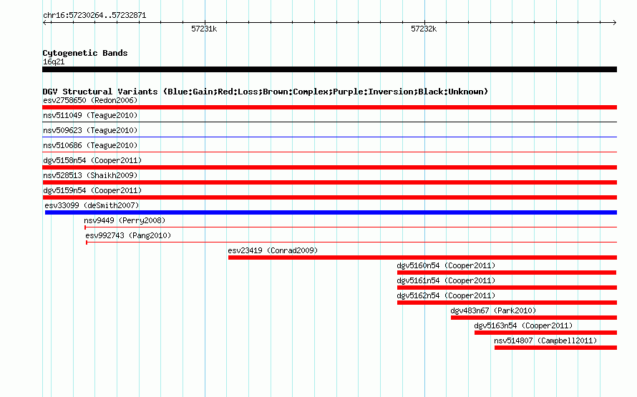
Task: Click the red bar under dgv483n67
Action: (534, 318)
